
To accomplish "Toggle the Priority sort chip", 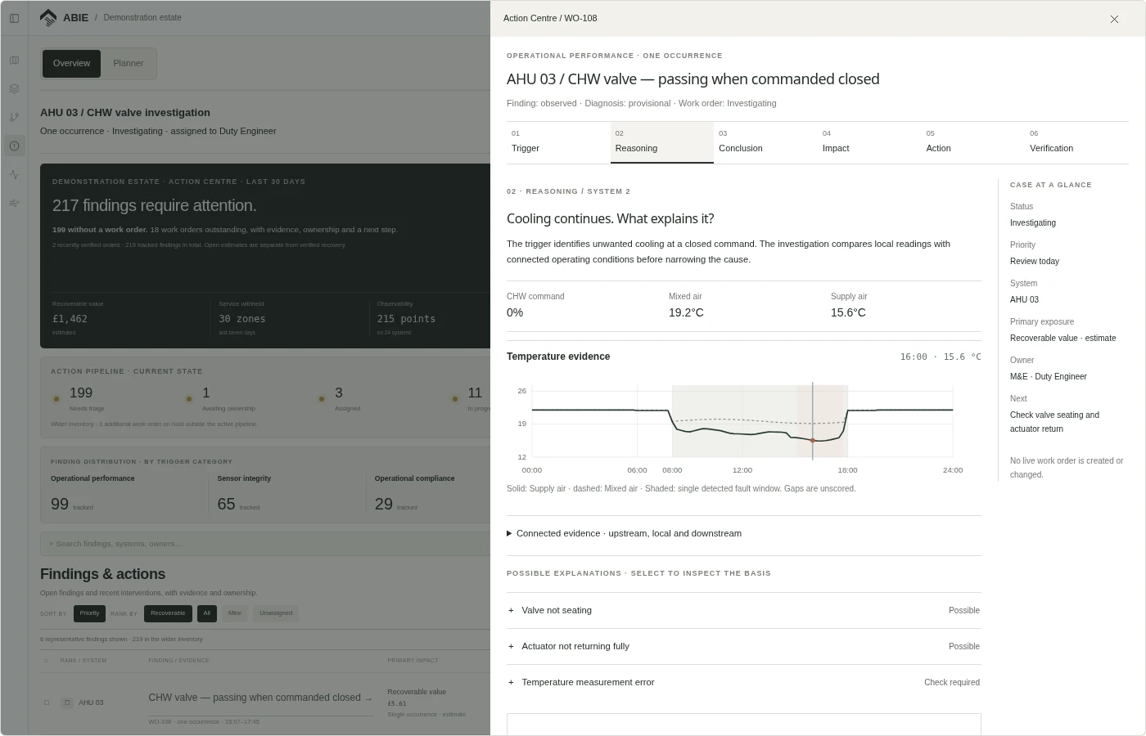I will tap(89, 613).
